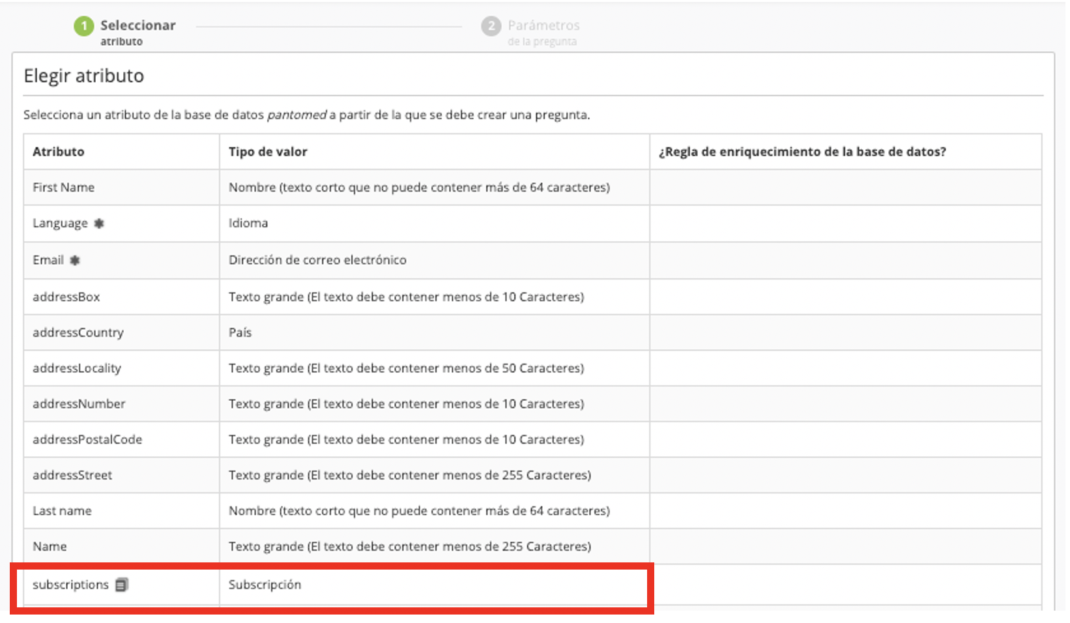
Task: Select the addressStreet attribute
Action: pyautogui.click(x=72, y=476)
